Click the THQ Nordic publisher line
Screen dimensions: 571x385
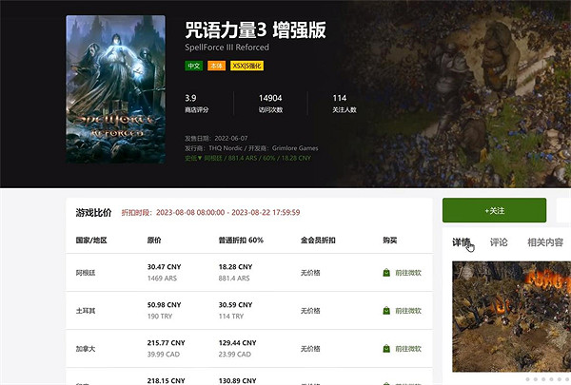click(251, 148)
